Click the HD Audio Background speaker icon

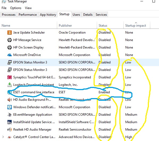(x=10, y=100)
